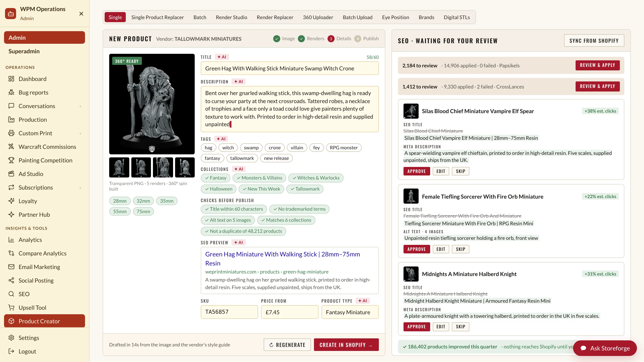This screenshot has width=644, height=362.
Task: Click the Settings gear icon
Action: [11, 338]
